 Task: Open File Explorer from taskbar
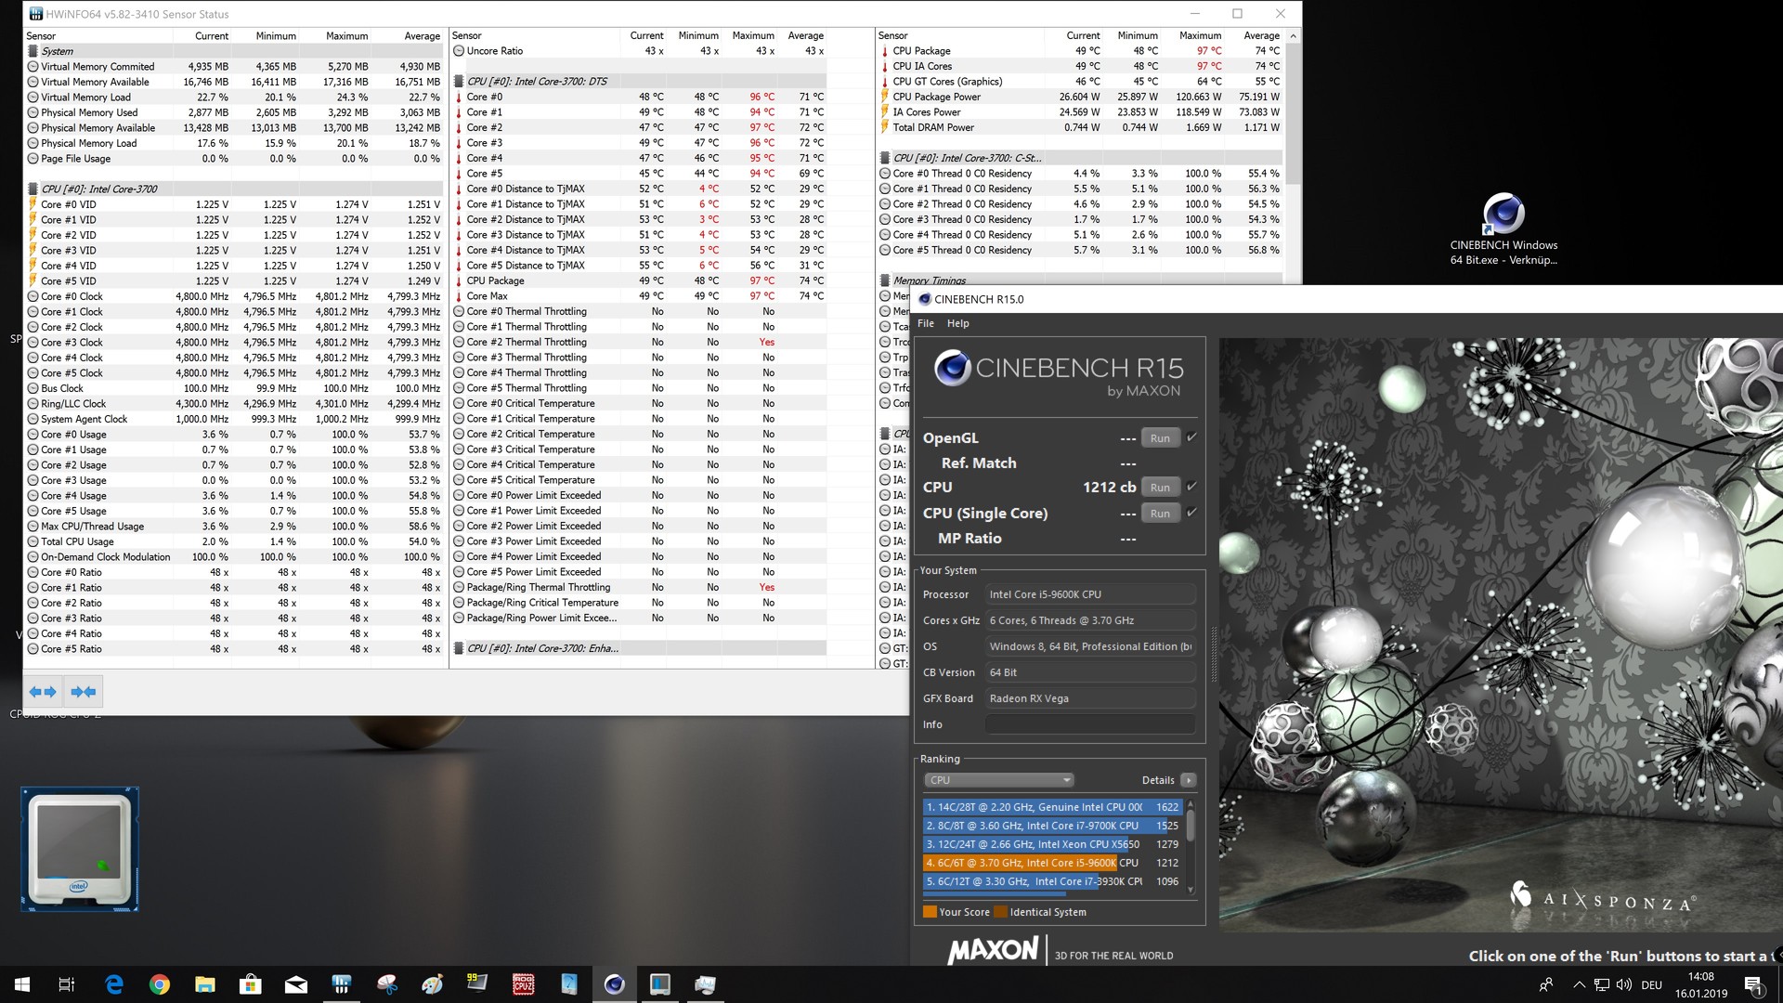pyautogui.click(x=205, y=984)
